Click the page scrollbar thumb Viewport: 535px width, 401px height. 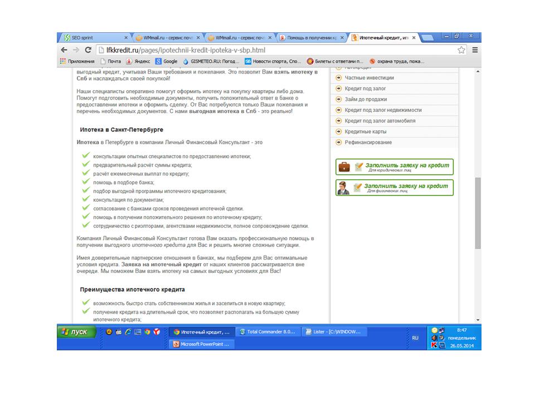[x=478, y=213]
